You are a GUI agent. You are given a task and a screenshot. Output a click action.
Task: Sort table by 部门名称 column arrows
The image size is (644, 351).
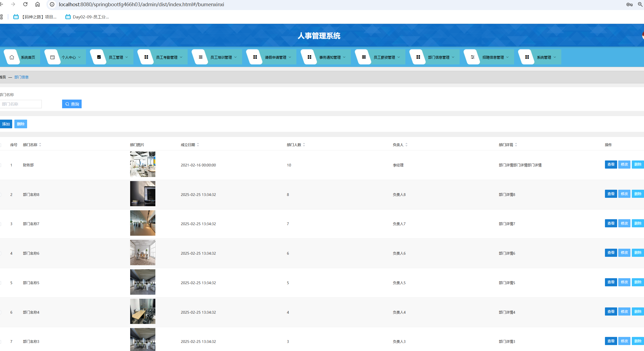point(40,145)
